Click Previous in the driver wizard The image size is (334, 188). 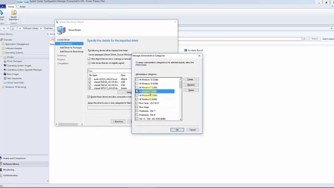[118, 122]
